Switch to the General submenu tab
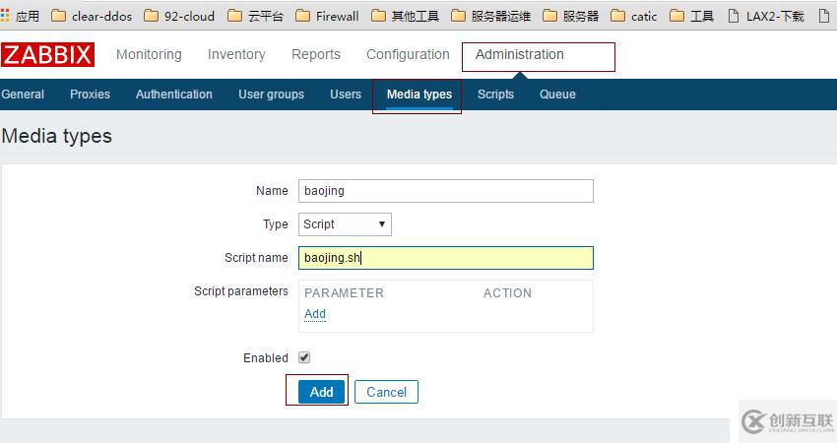The width and height of the screenshot is (837, 443). tap(23, 95)
